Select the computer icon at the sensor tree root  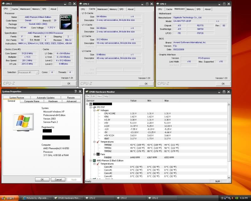(91, 104)
